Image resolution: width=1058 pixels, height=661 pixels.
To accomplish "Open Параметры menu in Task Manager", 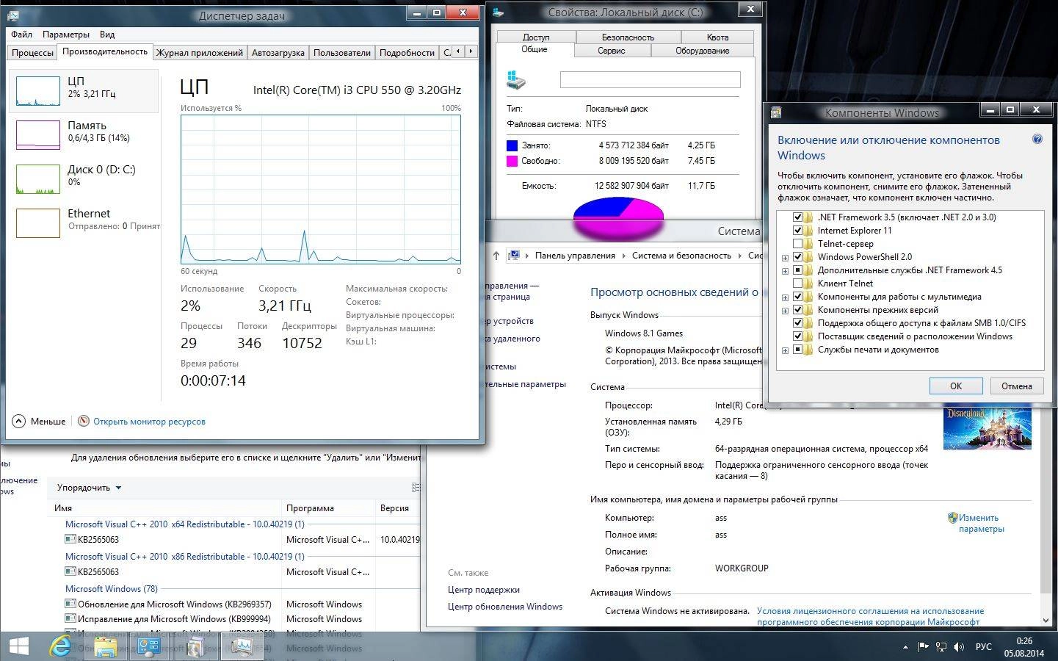I will [x=66, y=35].
